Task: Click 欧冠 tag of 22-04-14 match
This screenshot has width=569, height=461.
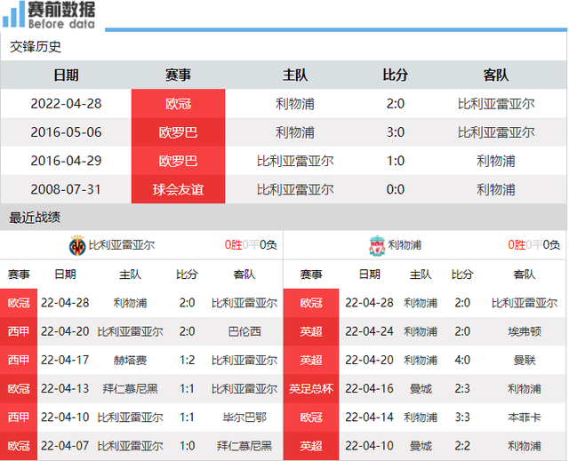Action: 311,417
